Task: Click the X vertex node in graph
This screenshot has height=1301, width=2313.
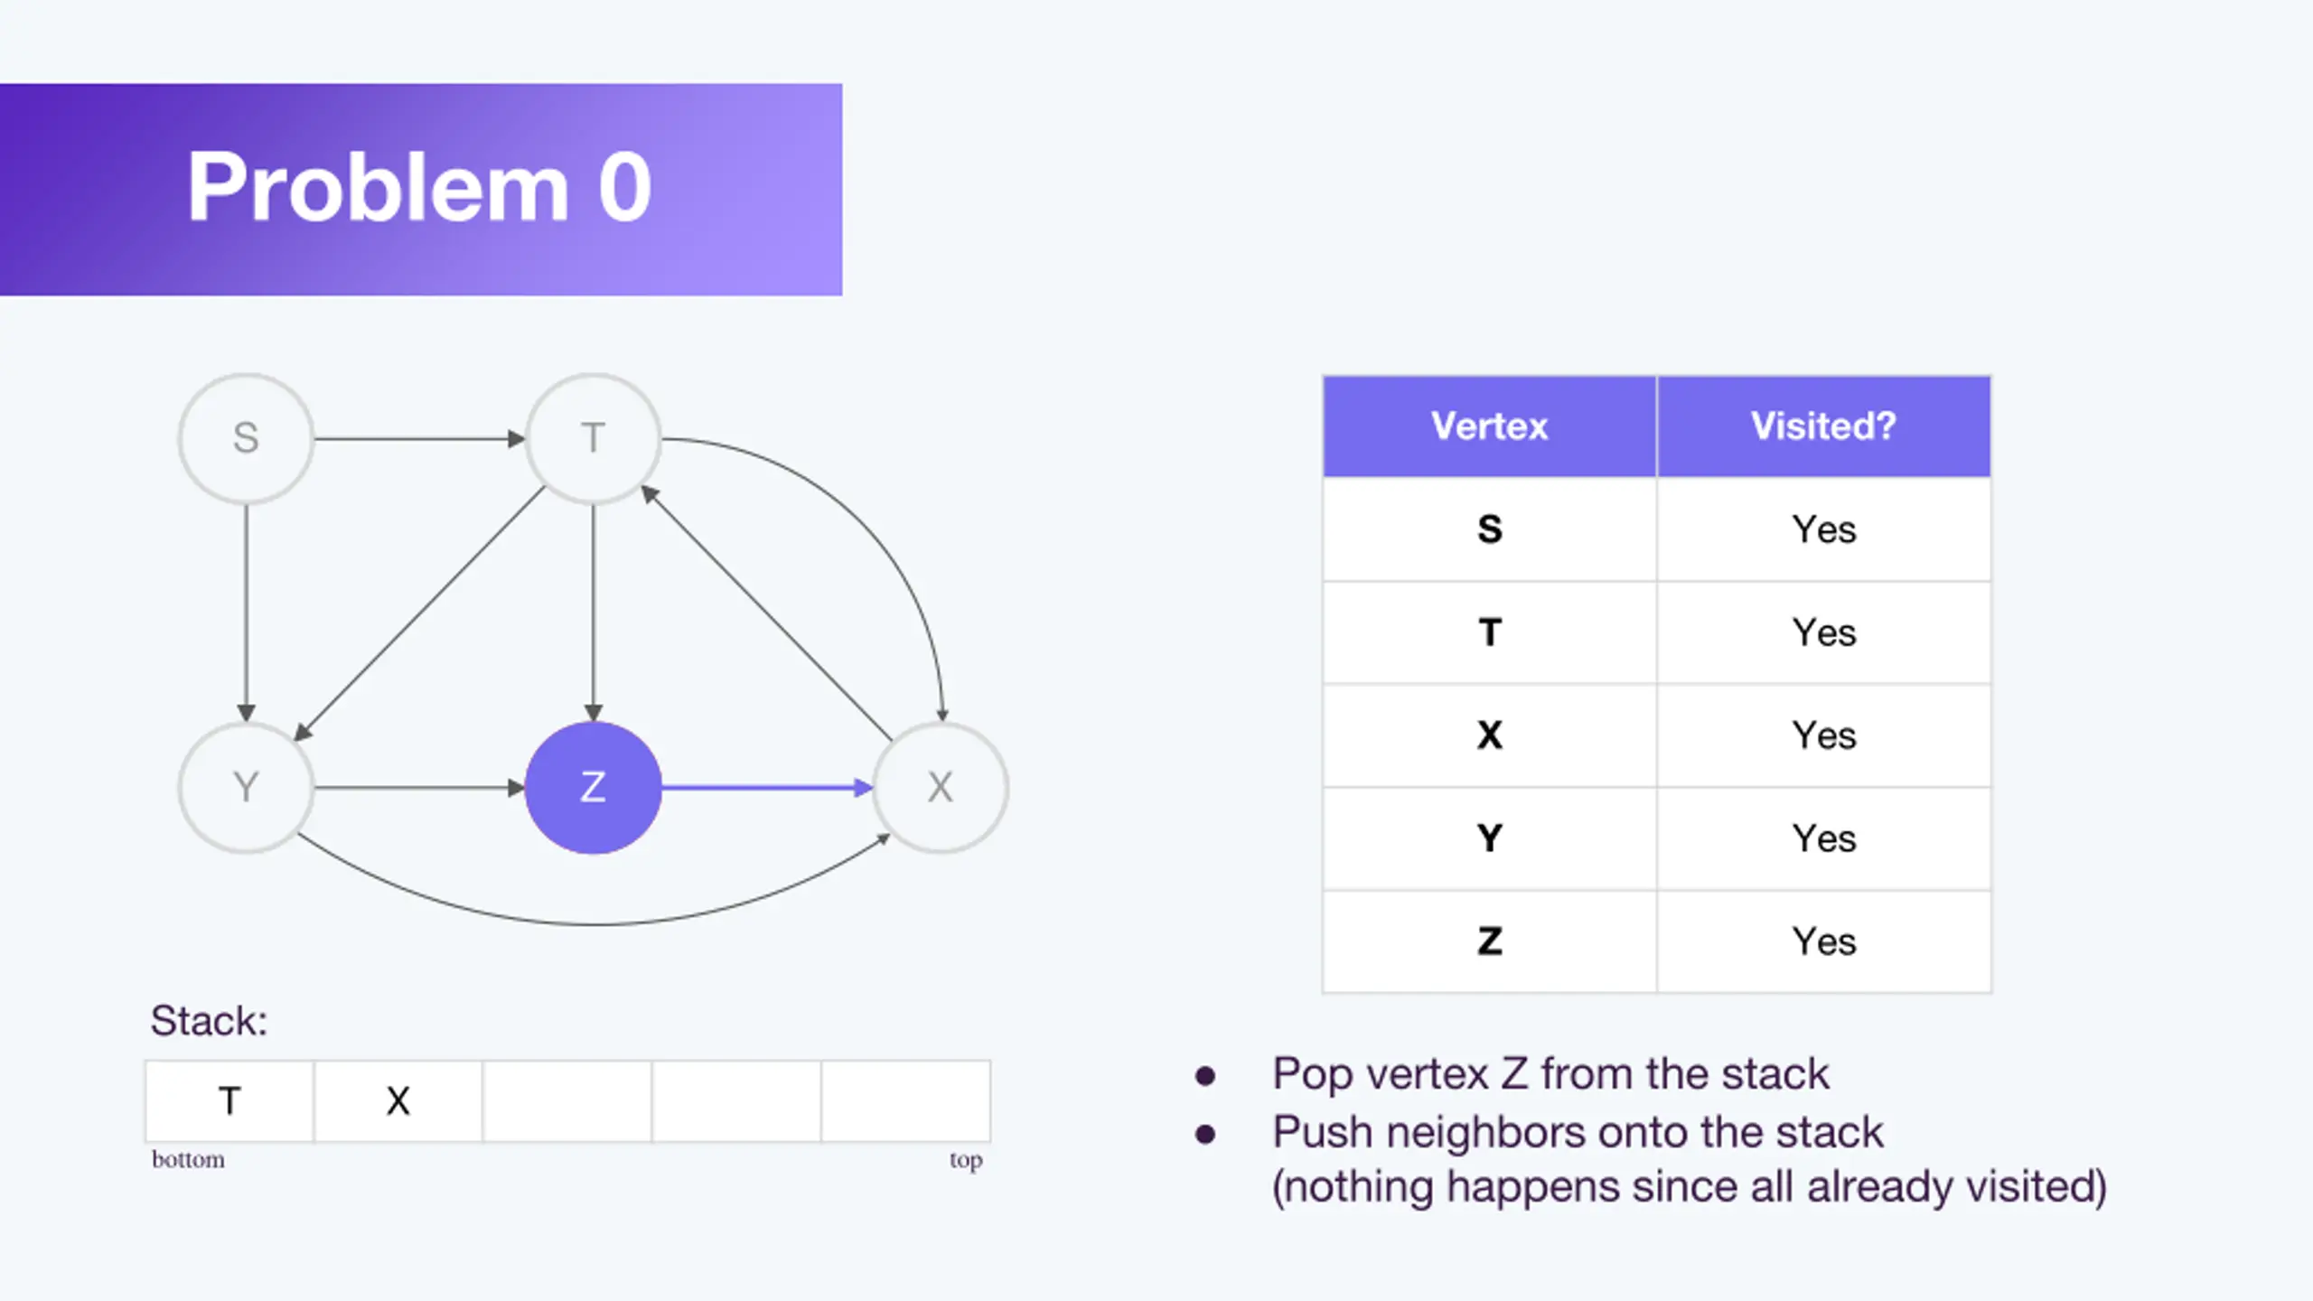Action: click(x=940, y=787)
